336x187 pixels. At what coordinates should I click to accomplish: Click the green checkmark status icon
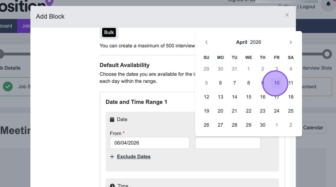(x=8, y=87)
